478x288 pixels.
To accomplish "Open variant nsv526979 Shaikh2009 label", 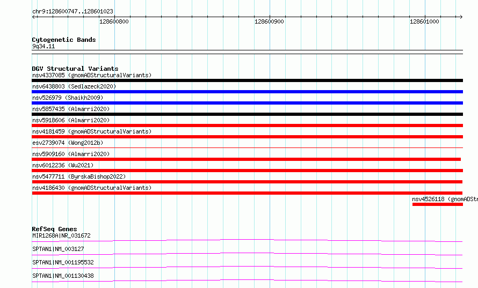I will point(68,98).
